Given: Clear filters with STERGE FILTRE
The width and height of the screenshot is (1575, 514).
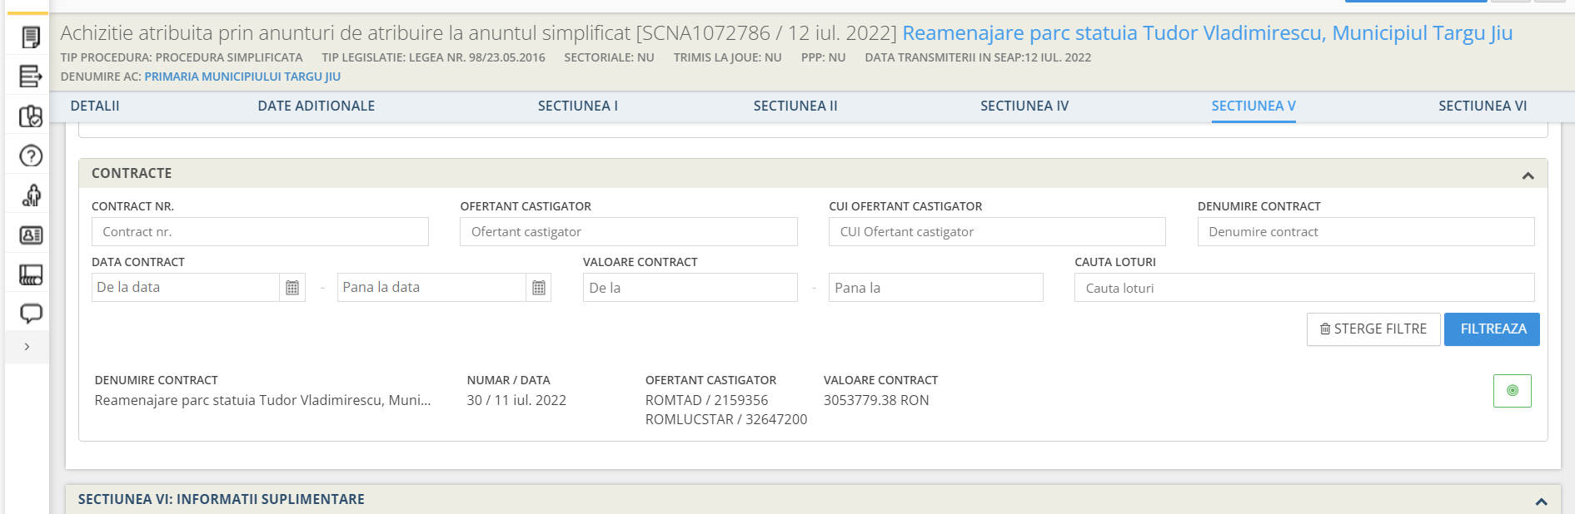Looking at the screenshot, I should click(x=1373, y=329).
